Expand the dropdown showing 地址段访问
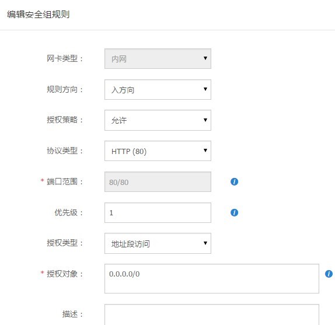This screenshot has height=325, width=335. (x=158, y=243)
